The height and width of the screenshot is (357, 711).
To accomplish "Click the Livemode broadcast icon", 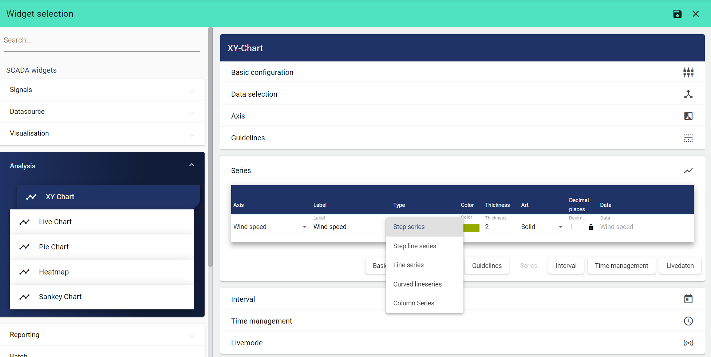I will click(x=688, y=343).
